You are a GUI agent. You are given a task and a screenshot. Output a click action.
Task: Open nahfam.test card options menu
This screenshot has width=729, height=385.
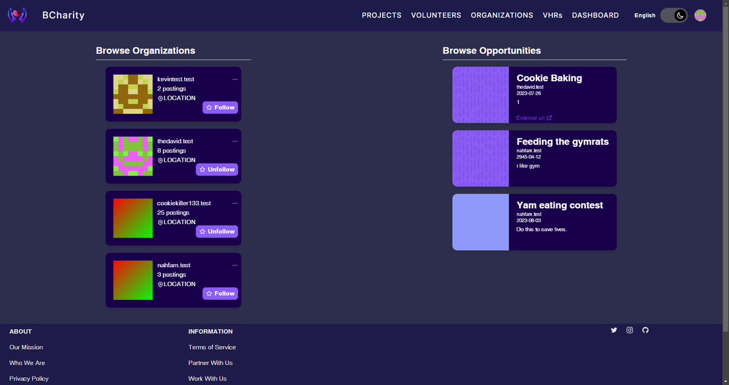pos(234,265)
